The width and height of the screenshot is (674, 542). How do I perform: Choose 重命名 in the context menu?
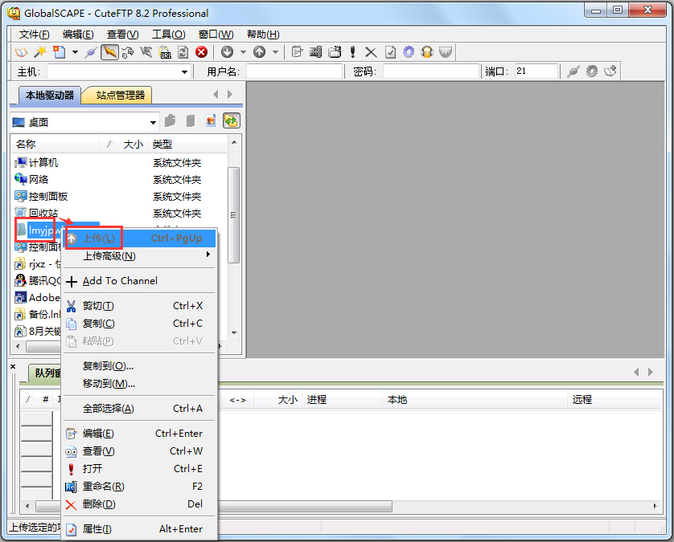103,487
